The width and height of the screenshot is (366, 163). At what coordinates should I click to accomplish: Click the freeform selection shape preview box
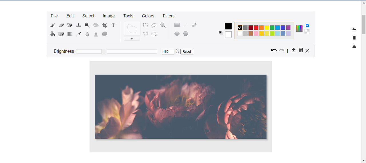(x=132, y=29)
